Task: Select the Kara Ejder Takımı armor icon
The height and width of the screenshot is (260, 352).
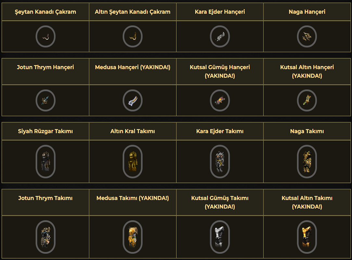Action: [x=220, y=162]
